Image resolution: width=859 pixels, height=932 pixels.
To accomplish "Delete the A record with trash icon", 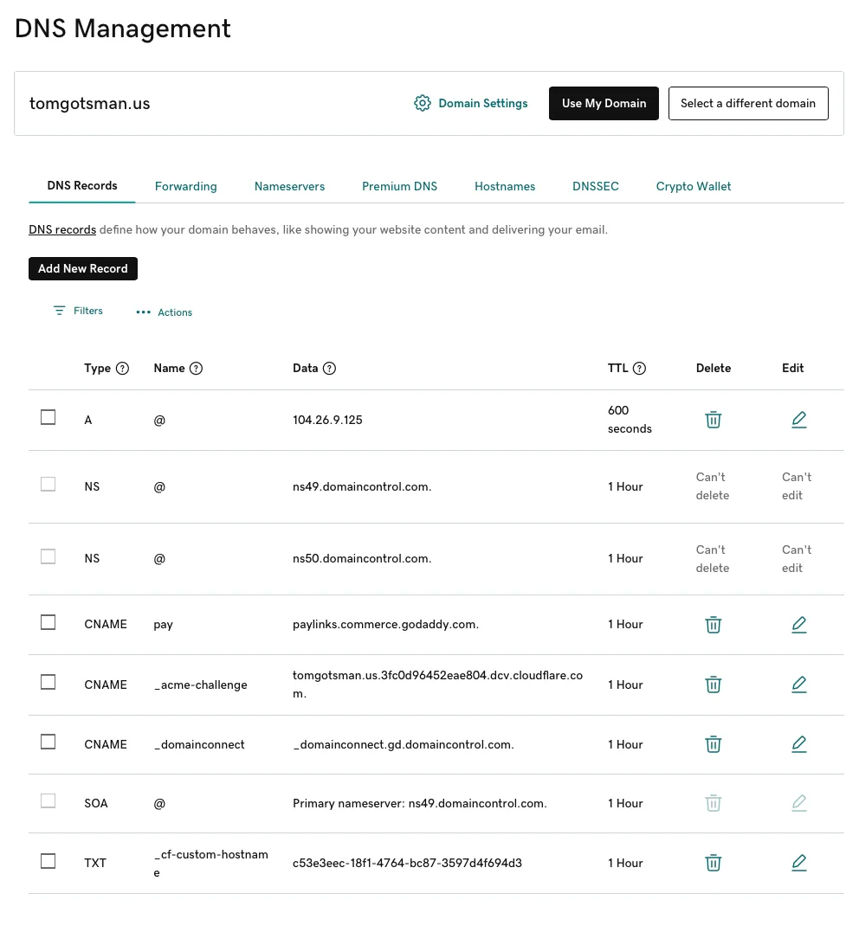I will [713, 420].
